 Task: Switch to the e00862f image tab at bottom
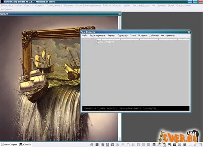pyautogui.click(x=25, y=145)
